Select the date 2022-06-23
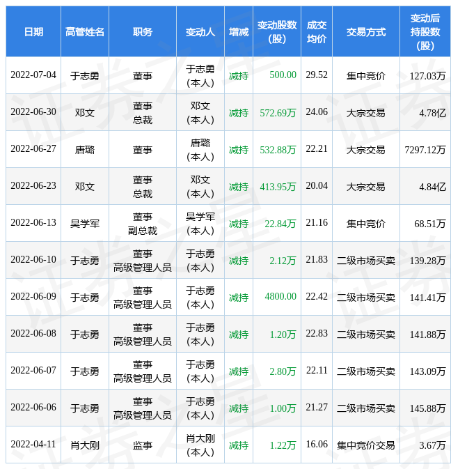Image resolution: width=451 pixels, height=469 pixels. tap(33, 186)
